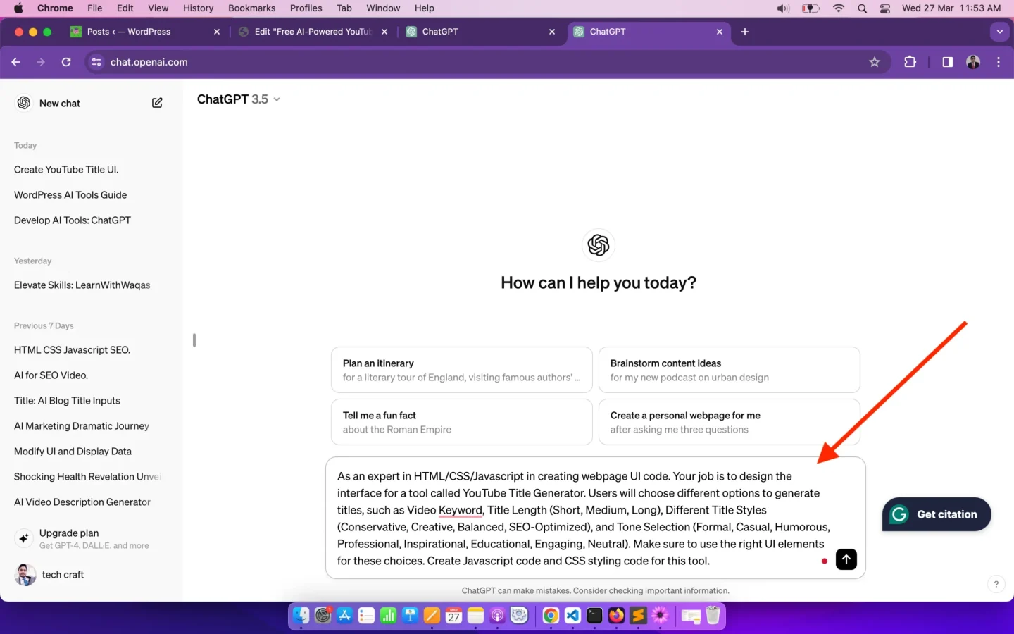View site information icon in address bar
The width and height of the screenshot is (1014, 634).
click(x=96, y=62)
